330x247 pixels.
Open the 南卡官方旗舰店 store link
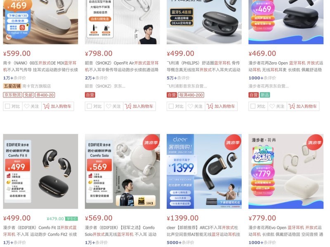tap(36, 86)
